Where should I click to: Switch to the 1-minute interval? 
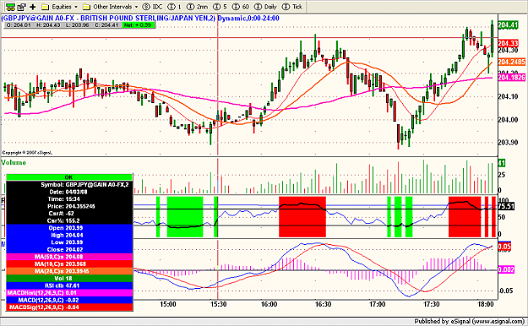click(174, 7)
